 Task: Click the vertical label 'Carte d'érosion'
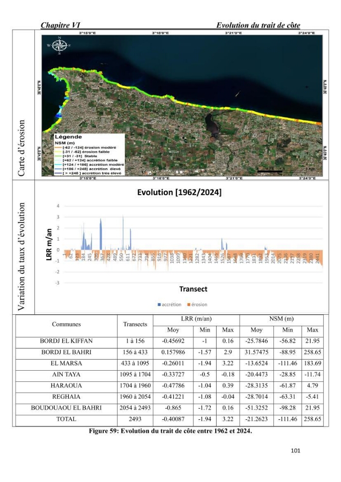[x=21, y=148]
